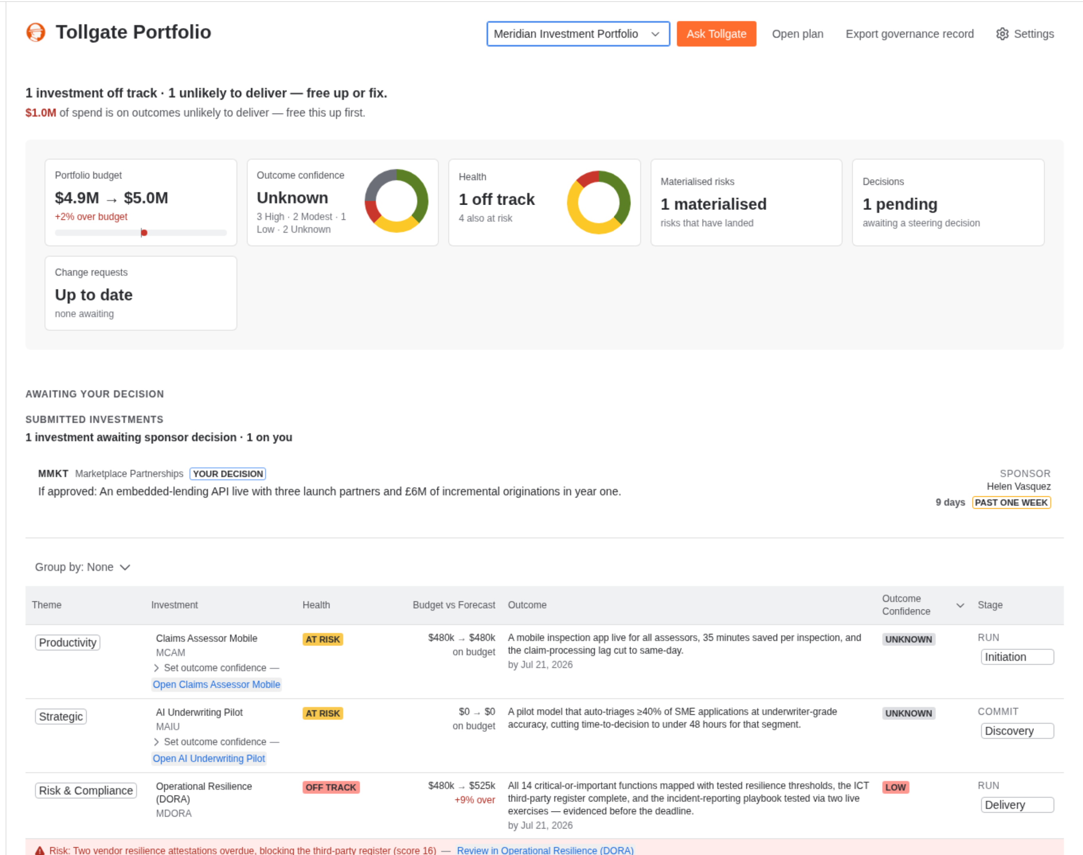Open the Meridian Investment Portfolio dropdown
The width and height of the screenshot is (1083, 855).
[x=578, y=34]
